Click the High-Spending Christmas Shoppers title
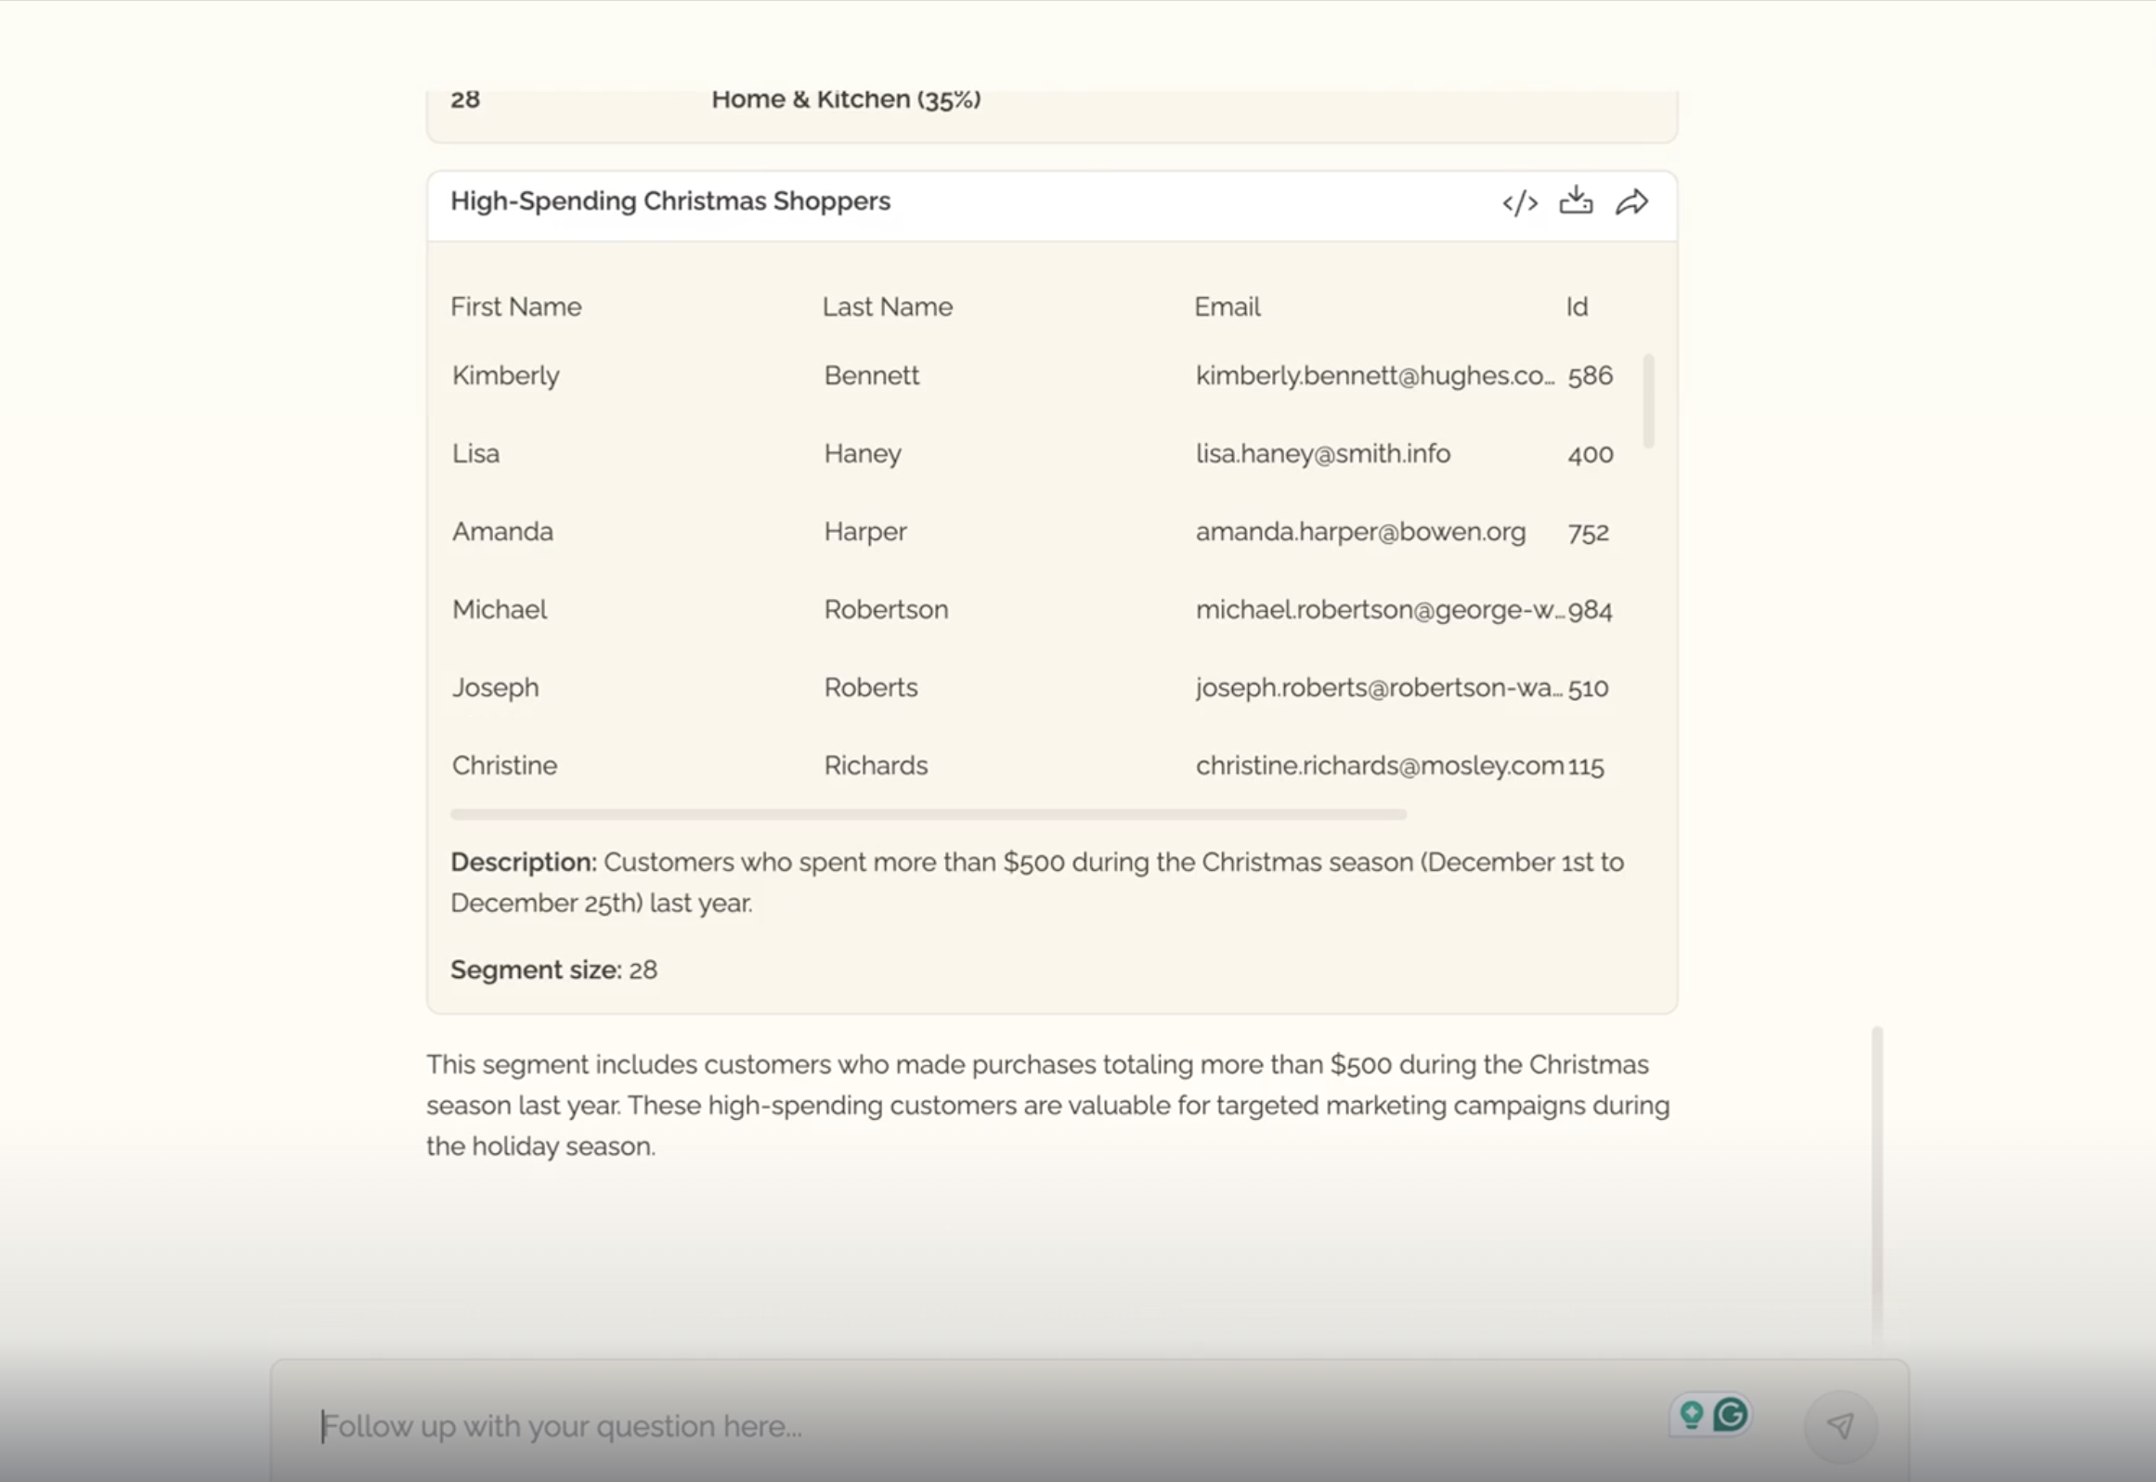The width and height of the screenshot is (2156, 1482). pyautogui.click(x=669, y=201)
